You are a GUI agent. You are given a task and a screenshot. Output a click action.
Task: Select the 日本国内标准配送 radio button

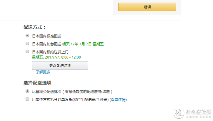pos(27,36)
